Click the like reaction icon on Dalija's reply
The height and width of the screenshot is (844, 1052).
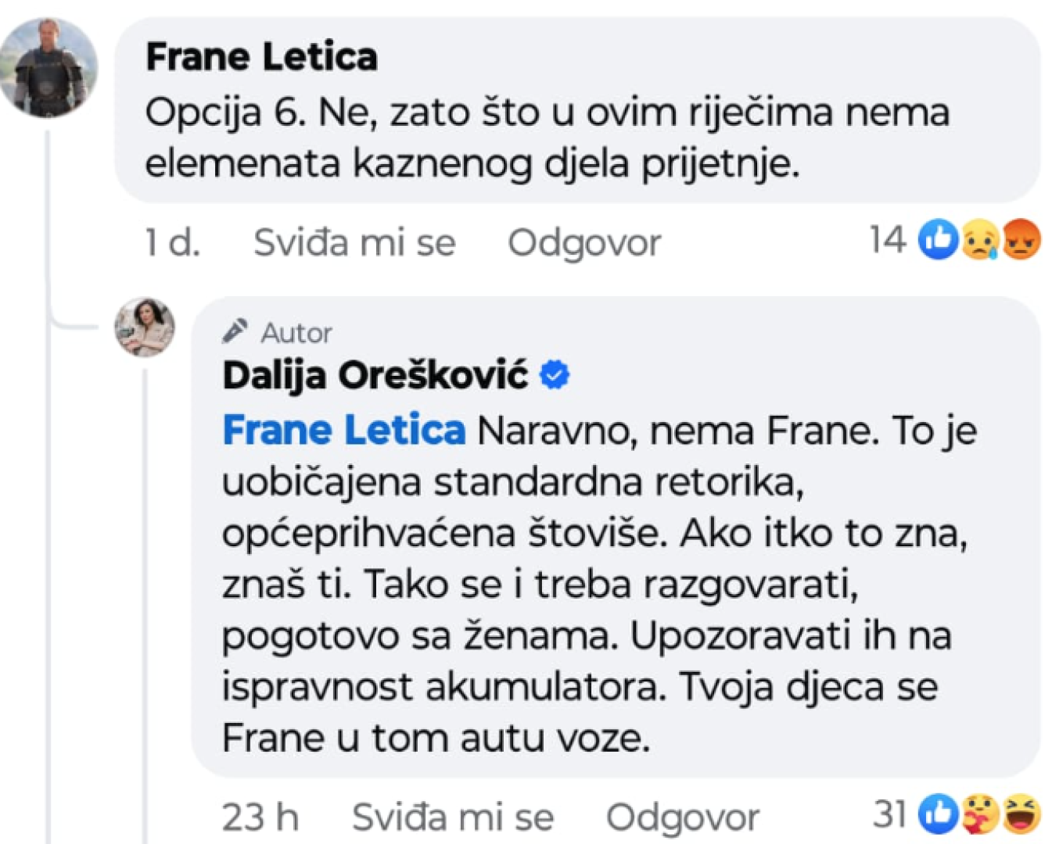coord(939,814)
